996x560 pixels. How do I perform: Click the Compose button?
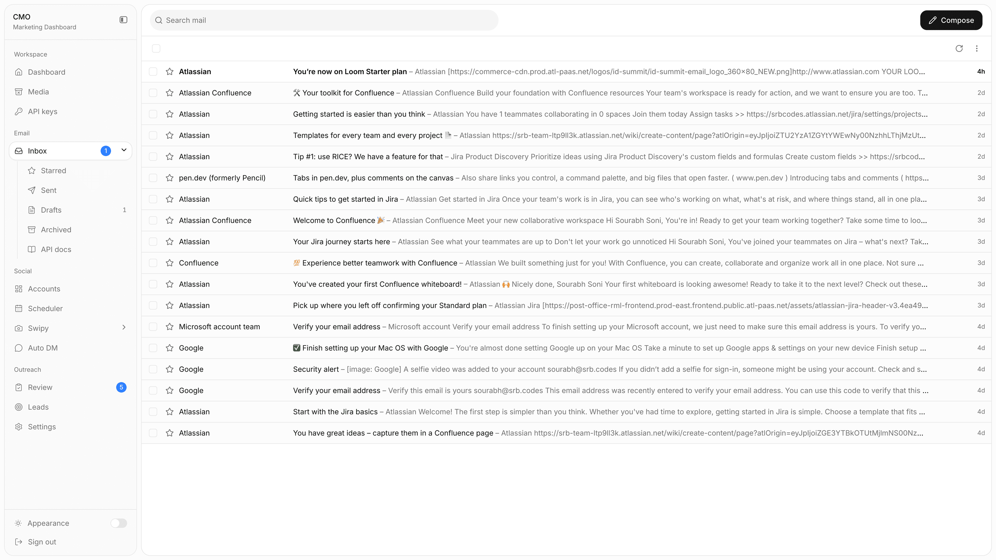951,20
